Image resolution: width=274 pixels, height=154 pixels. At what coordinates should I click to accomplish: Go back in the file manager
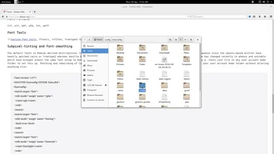[x=85, y=40]
